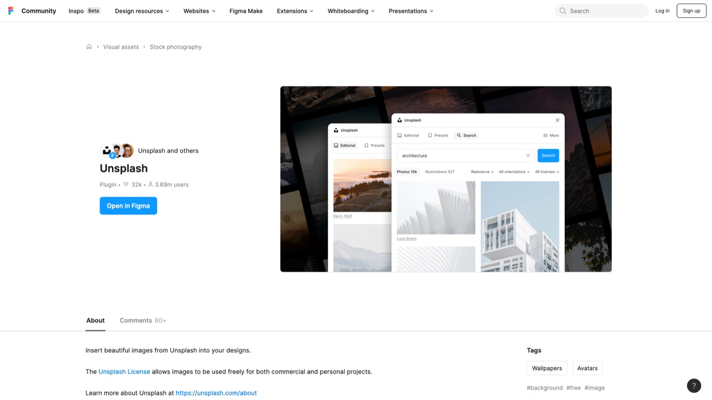
Task: Click the Log in link
Action: (662, 11)
